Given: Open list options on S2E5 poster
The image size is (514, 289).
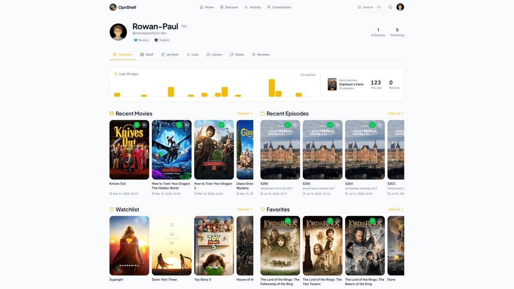Looking at the screenshot, I should pyautogui.click(x=337, y=125).
